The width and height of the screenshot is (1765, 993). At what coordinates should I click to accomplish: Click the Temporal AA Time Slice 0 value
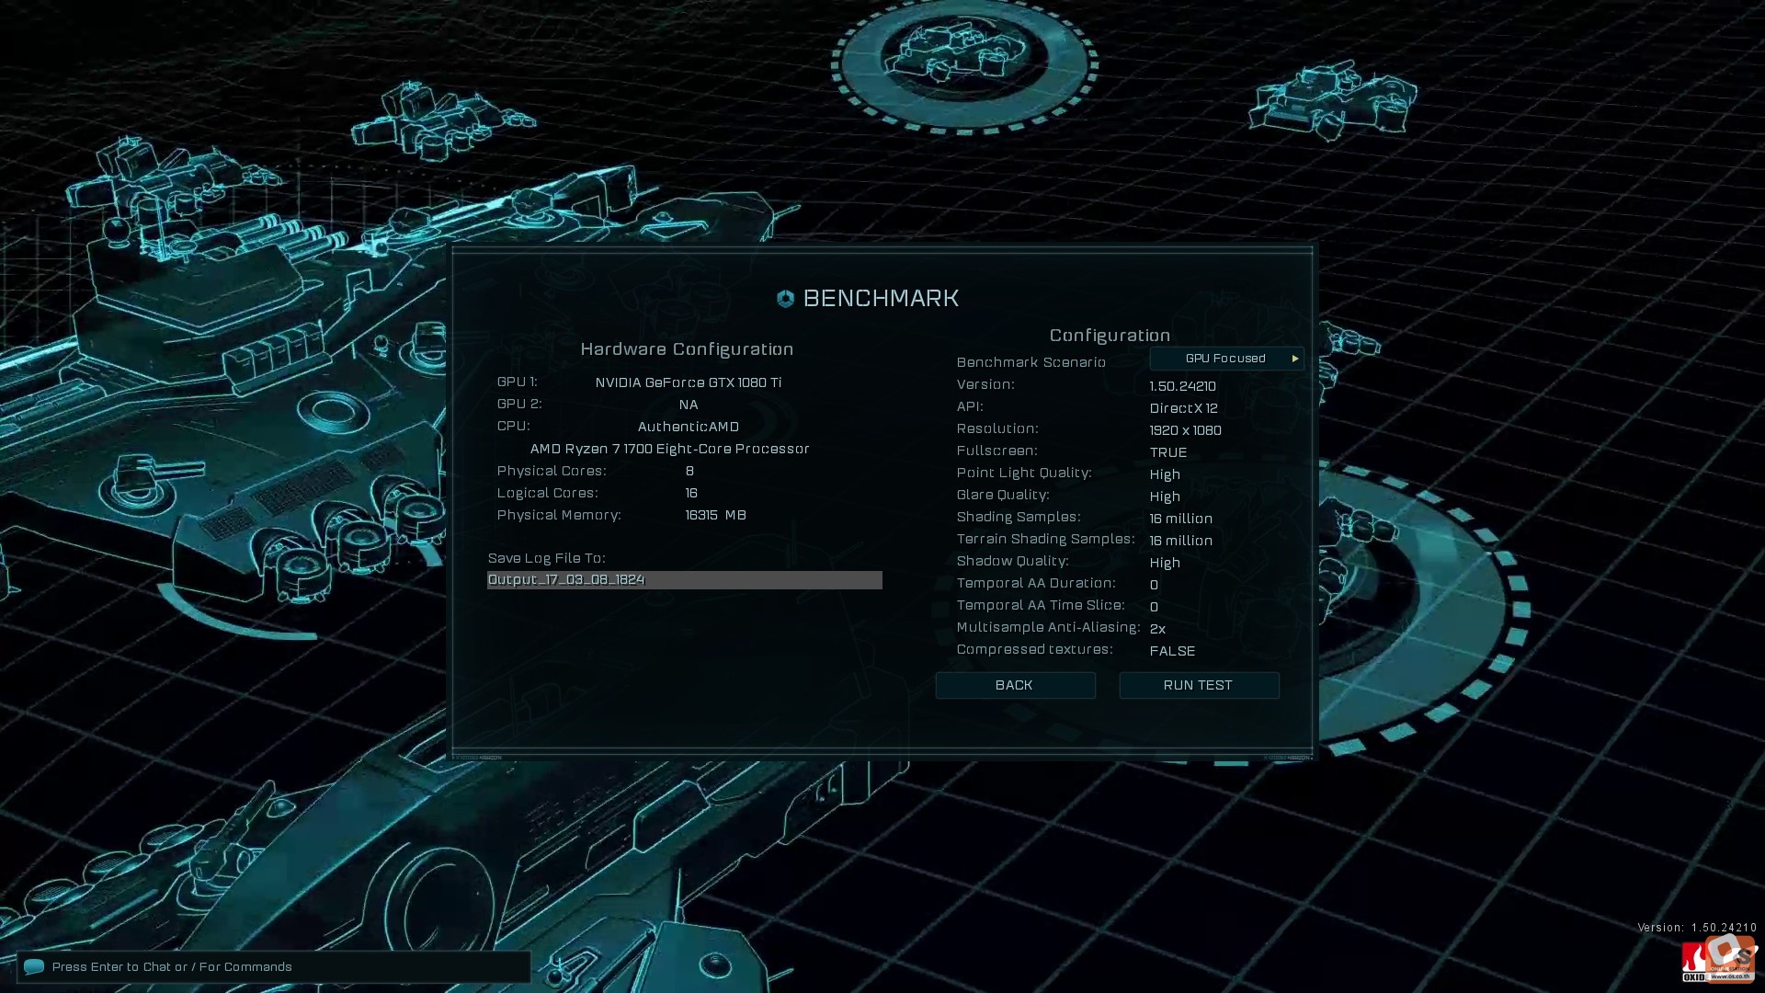(x=1154, y=607)
